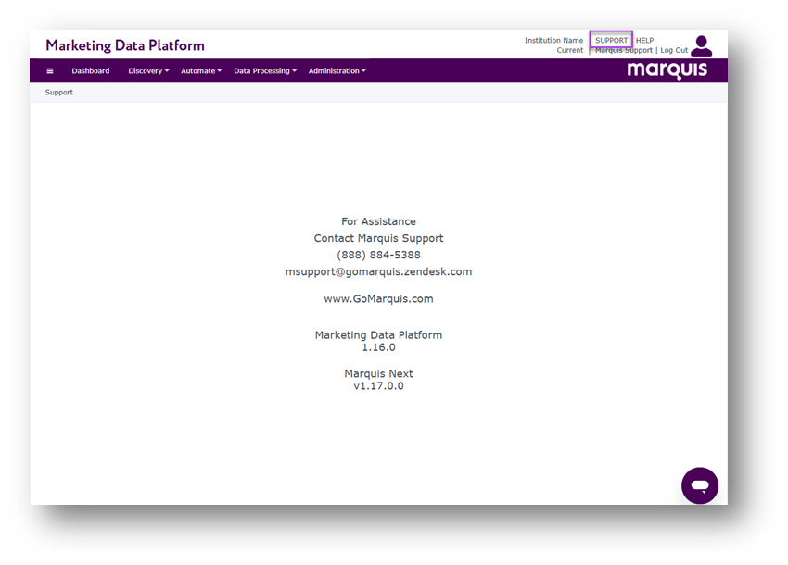Open the Data Processing dropdown
The image size is (788, 565).
click(x=265, y=71)
